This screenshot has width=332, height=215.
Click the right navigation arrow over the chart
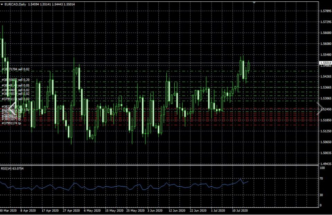[319, 107]
